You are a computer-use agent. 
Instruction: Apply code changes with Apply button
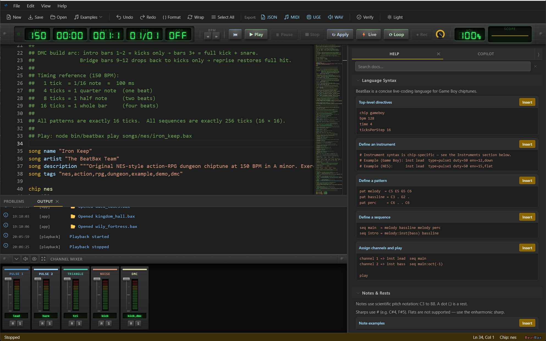[x=340, y=35]
